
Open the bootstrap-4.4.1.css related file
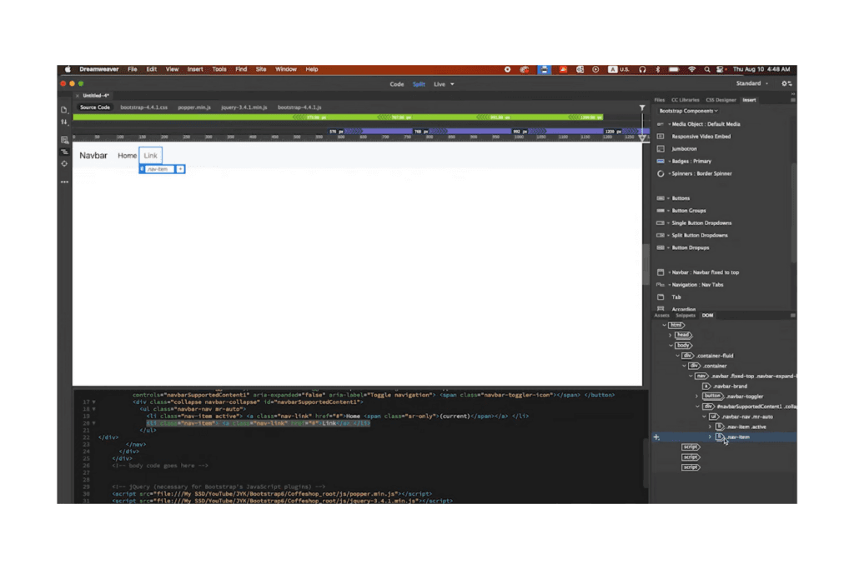(x=143, y=107)
